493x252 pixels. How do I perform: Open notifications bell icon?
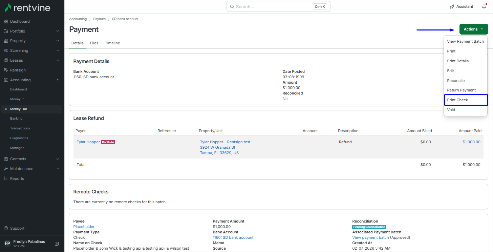(x=484, y=6)
